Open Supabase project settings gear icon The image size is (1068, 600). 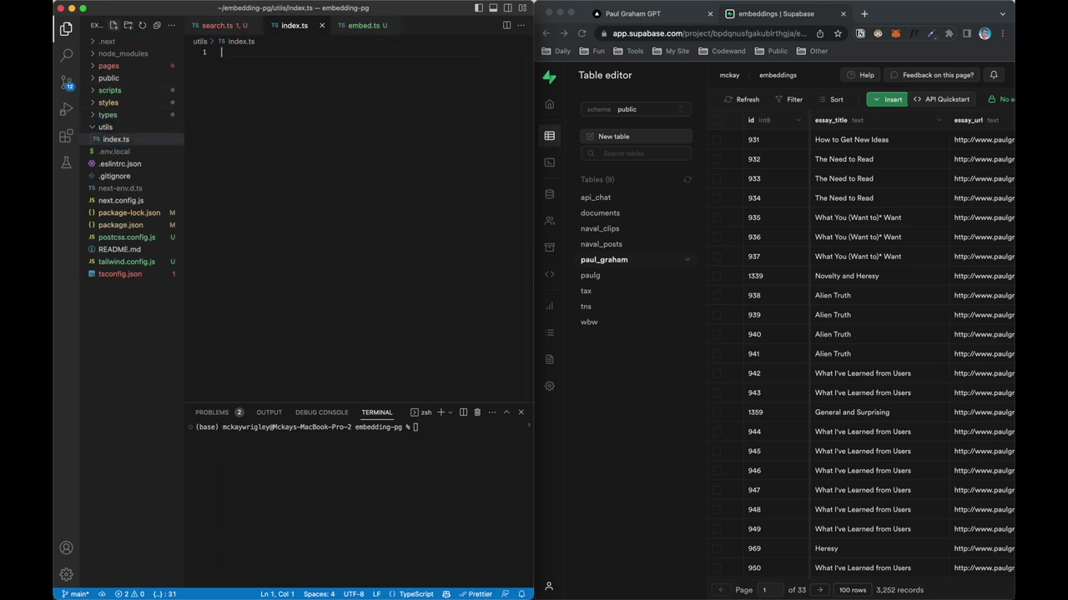(549, 386)
